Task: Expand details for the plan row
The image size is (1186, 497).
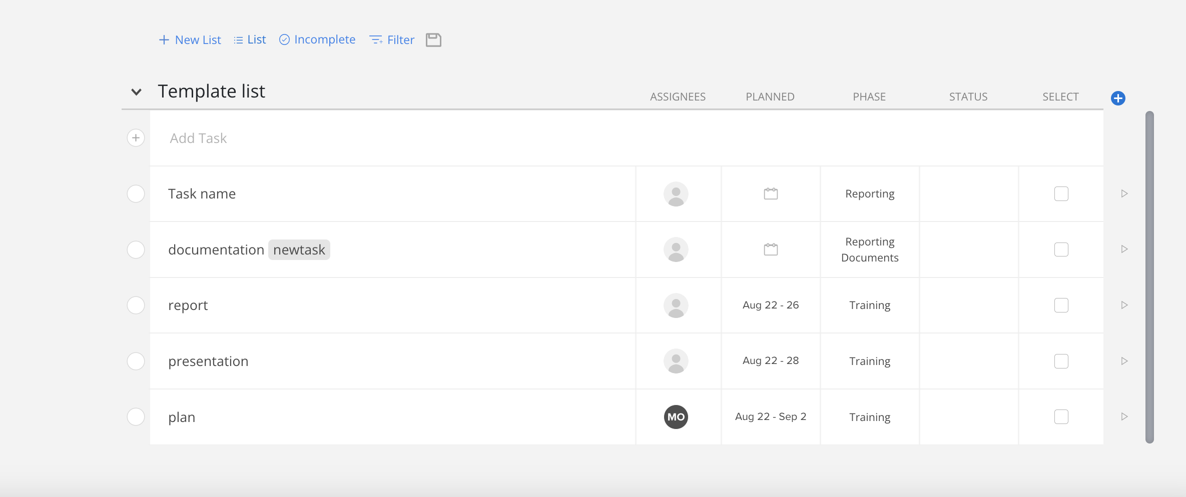Action: pos(1125,416)
